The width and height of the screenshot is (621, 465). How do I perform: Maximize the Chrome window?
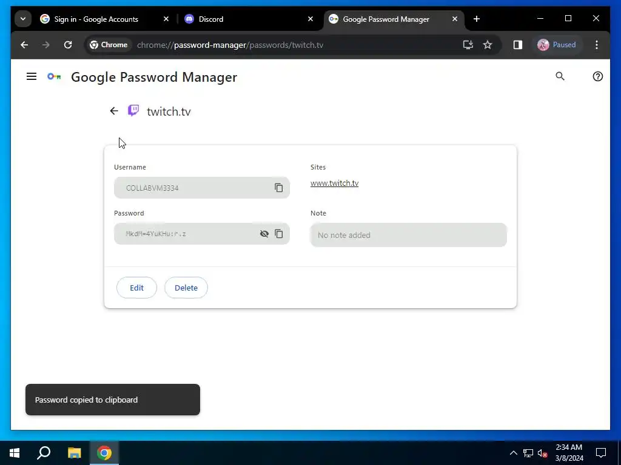[x=568, y=19]
